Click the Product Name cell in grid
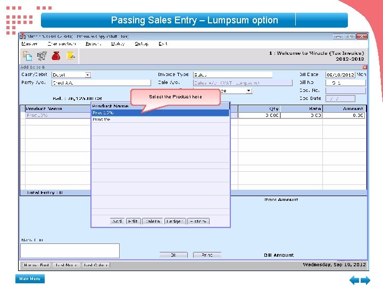 point(58,115)
